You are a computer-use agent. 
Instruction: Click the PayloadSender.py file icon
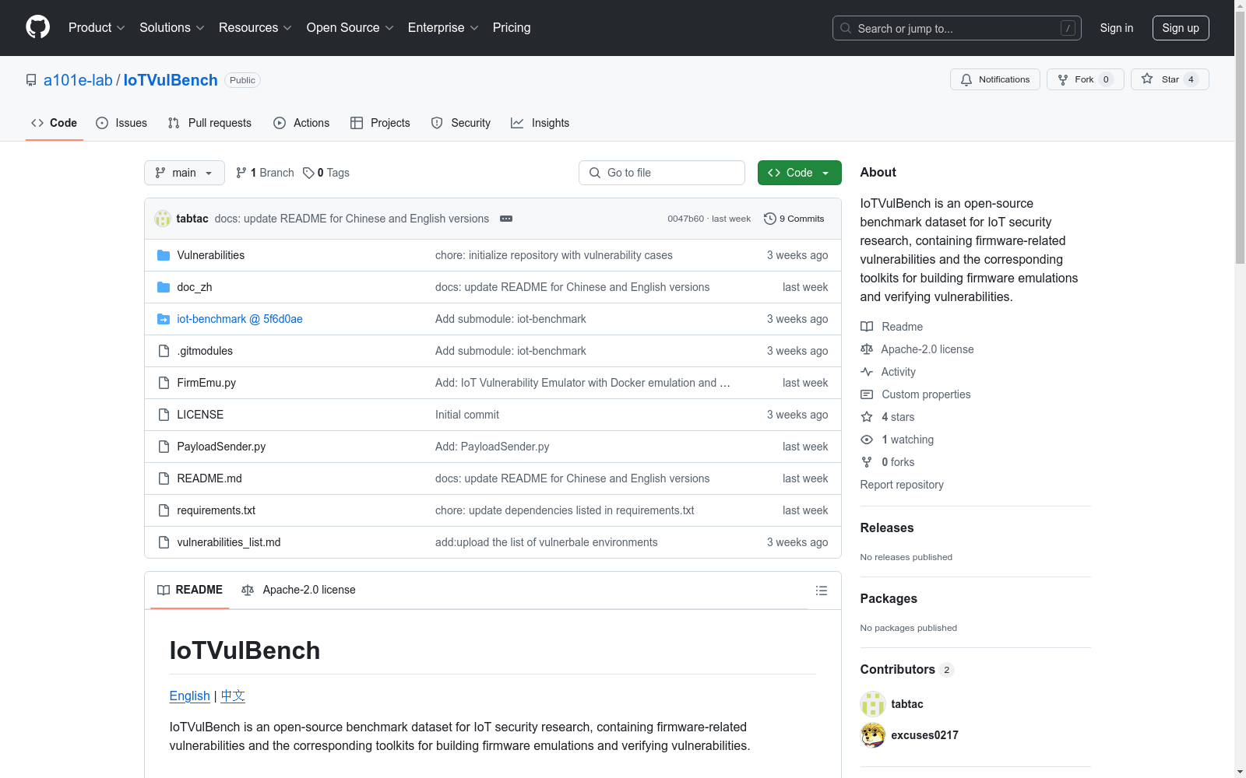point(164,447)
